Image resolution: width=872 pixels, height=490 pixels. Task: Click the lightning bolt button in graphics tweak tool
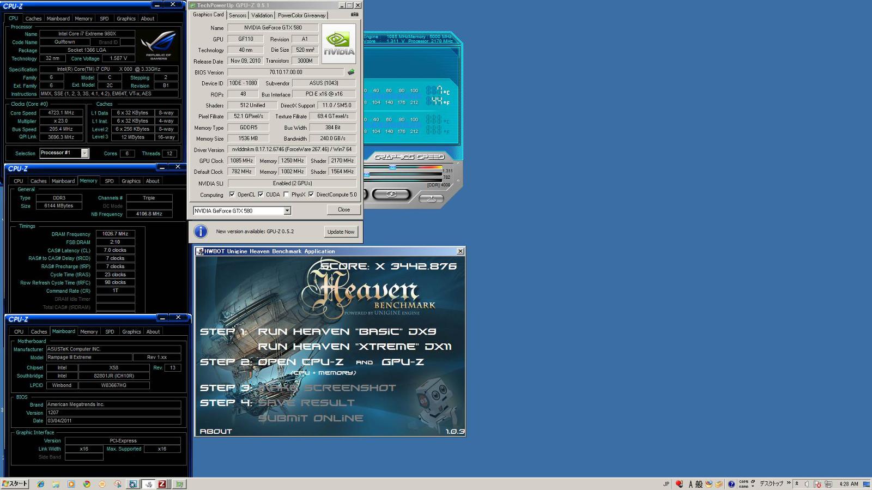(x=391, y=194)
